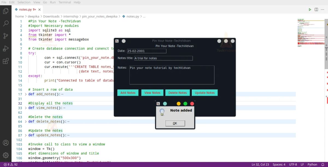The width and height of the screenshot is (328, 167).
Task: Open notifications bell in status bar
Action: click(323, 165)
